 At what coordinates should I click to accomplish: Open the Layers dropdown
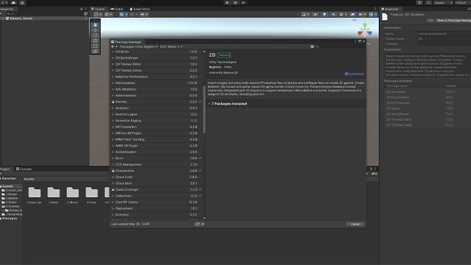tap(443, 3)
